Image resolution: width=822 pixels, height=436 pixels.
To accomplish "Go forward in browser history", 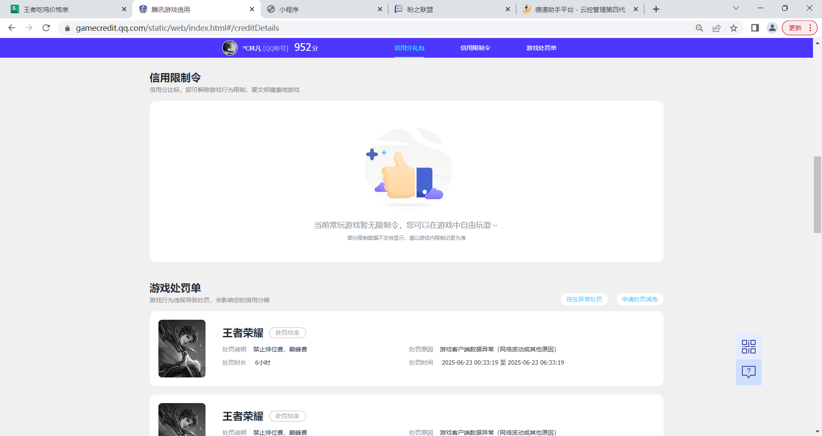I will [29, 28].
